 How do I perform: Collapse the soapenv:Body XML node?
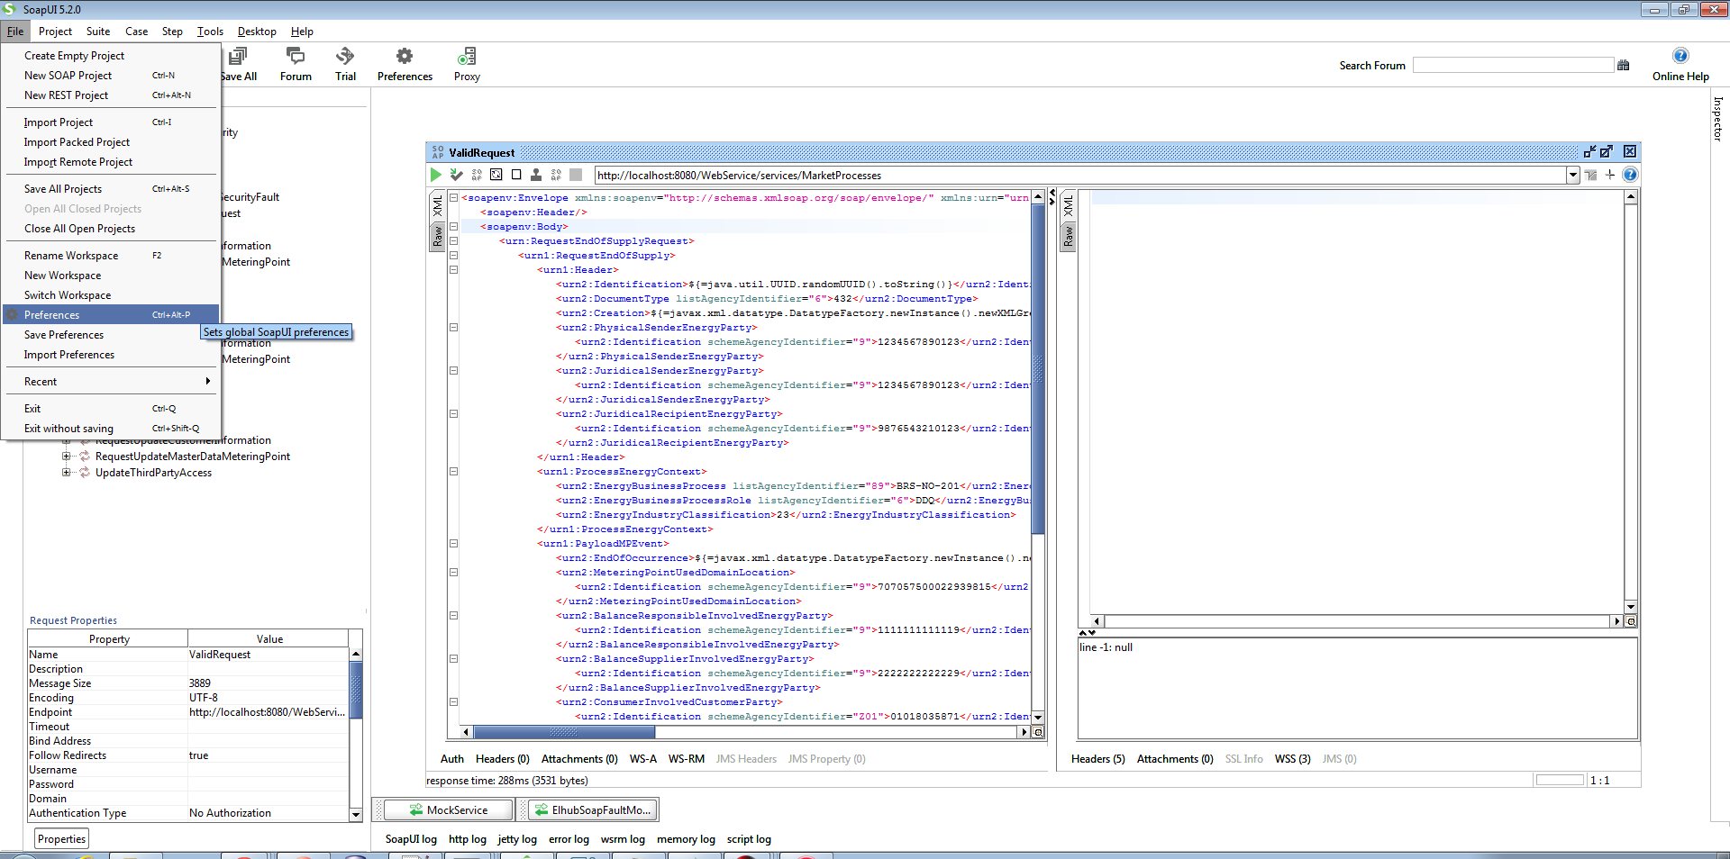pyautogui.click(x=453, y=227)
